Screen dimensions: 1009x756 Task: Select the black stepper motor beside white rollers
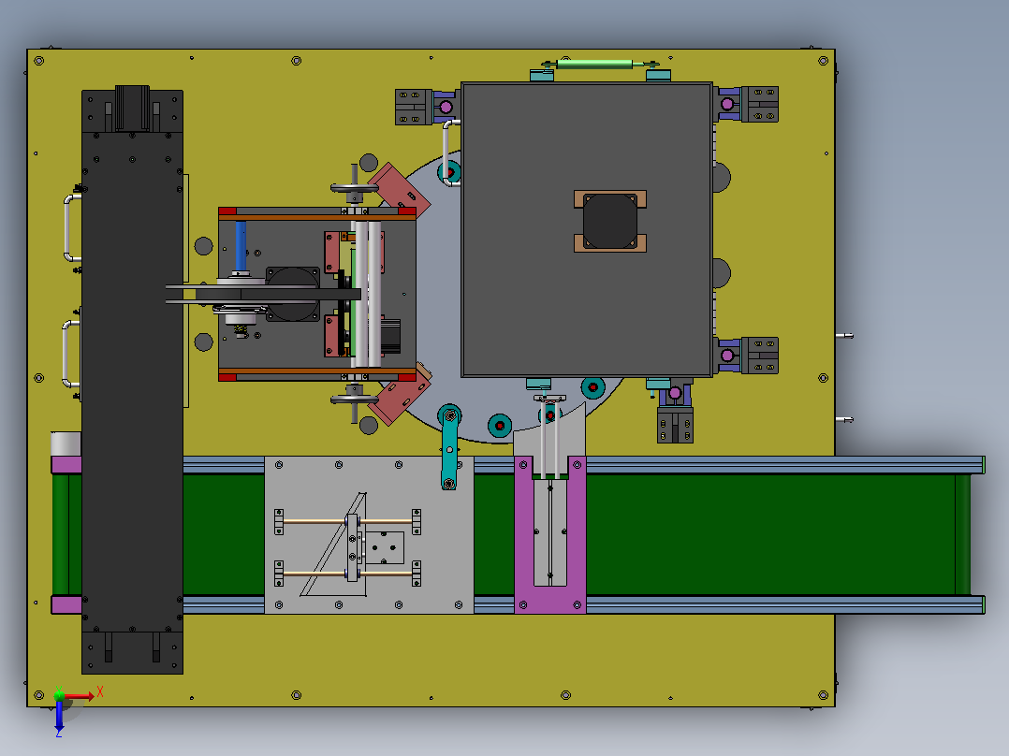(x=391, y=337)
